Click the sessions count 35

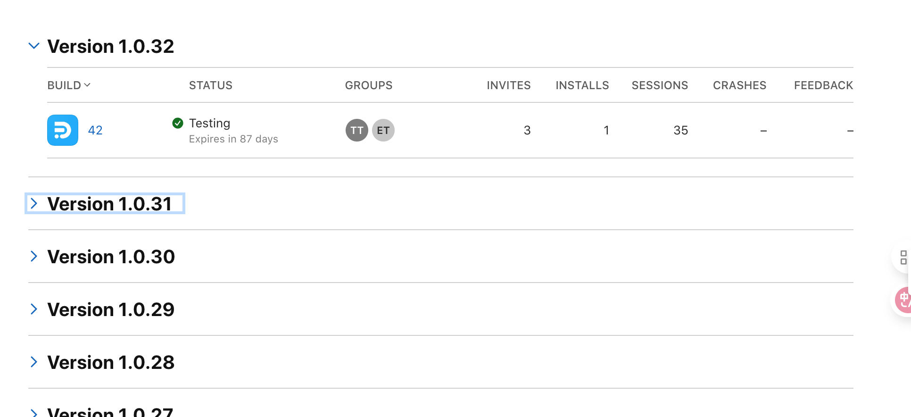[x=681, y=130]
